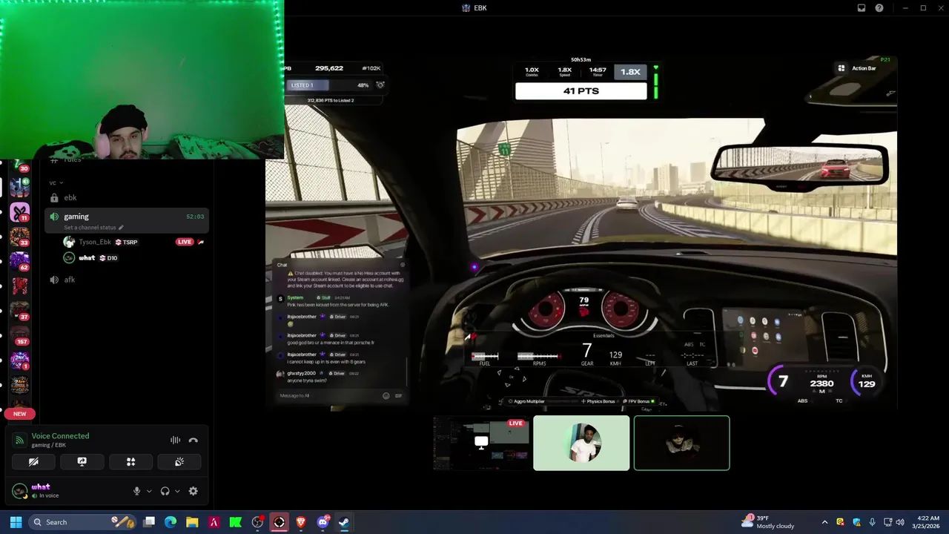
Task: Toggle noise suppression waveform icon
Action: (x=175, y=440)
